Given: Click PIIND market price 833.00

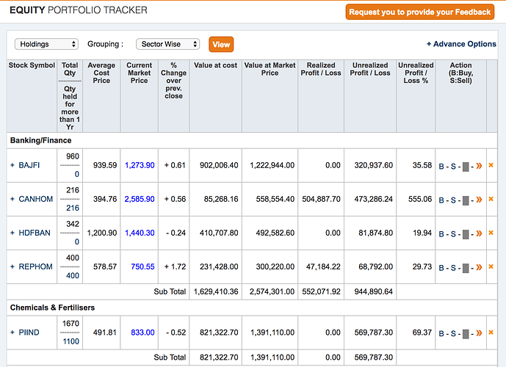Looking at the screenshot, I should 142,333.
